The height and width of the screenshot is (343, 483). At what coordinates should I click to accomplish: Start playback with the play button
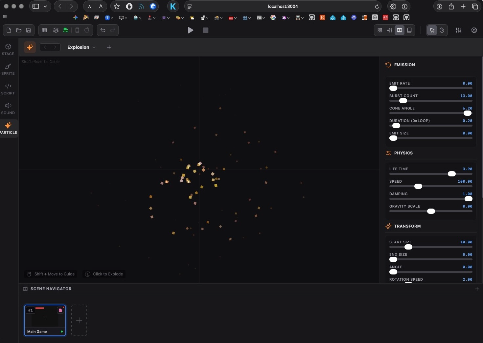point(191,30)
